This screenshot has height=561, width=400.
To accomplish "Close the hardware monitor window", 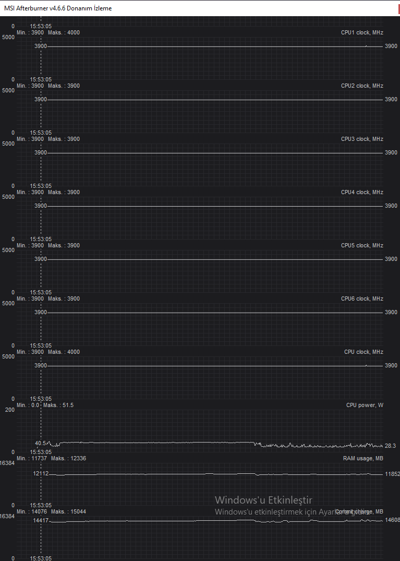I will [x=398, y=8].
